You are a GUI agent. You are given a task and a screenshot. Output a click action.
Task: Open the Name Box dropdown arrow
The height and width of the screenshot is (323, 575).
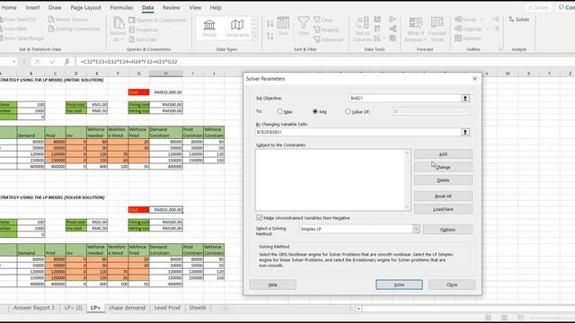pyautogui.click(x=14, y=62)
